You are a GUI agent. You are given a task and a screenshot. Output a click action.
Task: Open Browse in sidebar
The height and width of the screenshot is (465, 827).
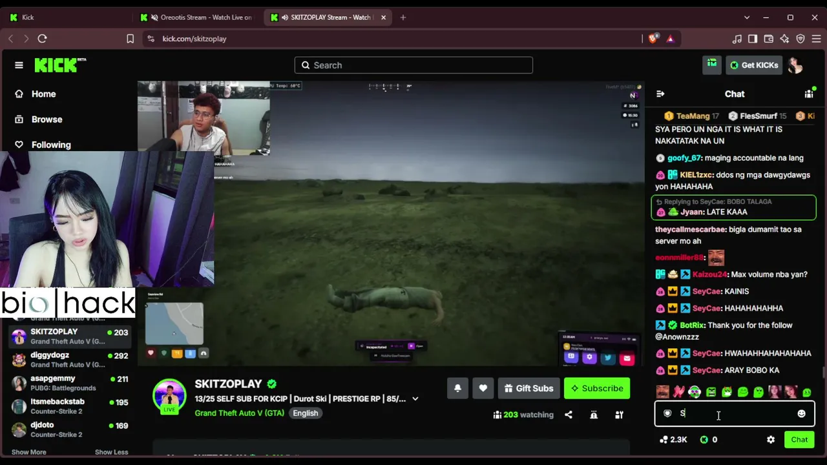tap(47, 119)
